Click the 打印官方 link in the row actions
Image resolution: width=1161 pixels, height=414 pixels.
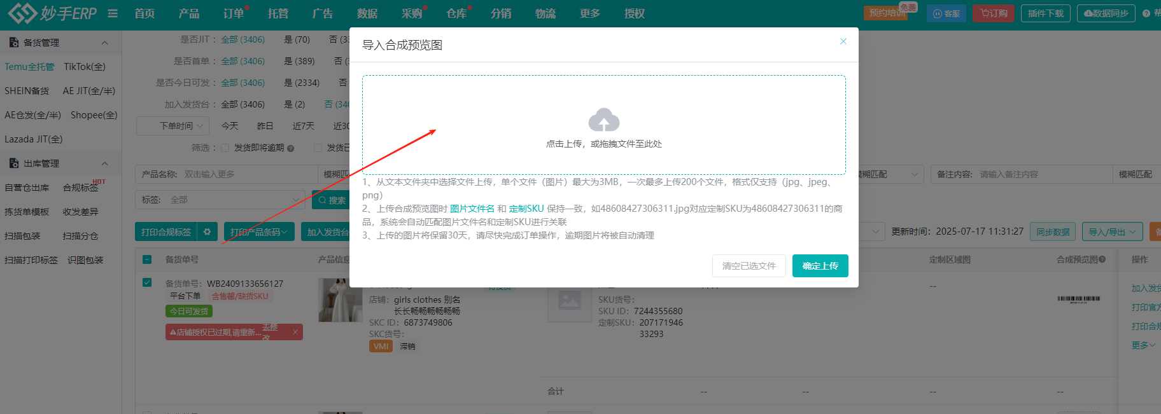click(x=1146, y=307)
